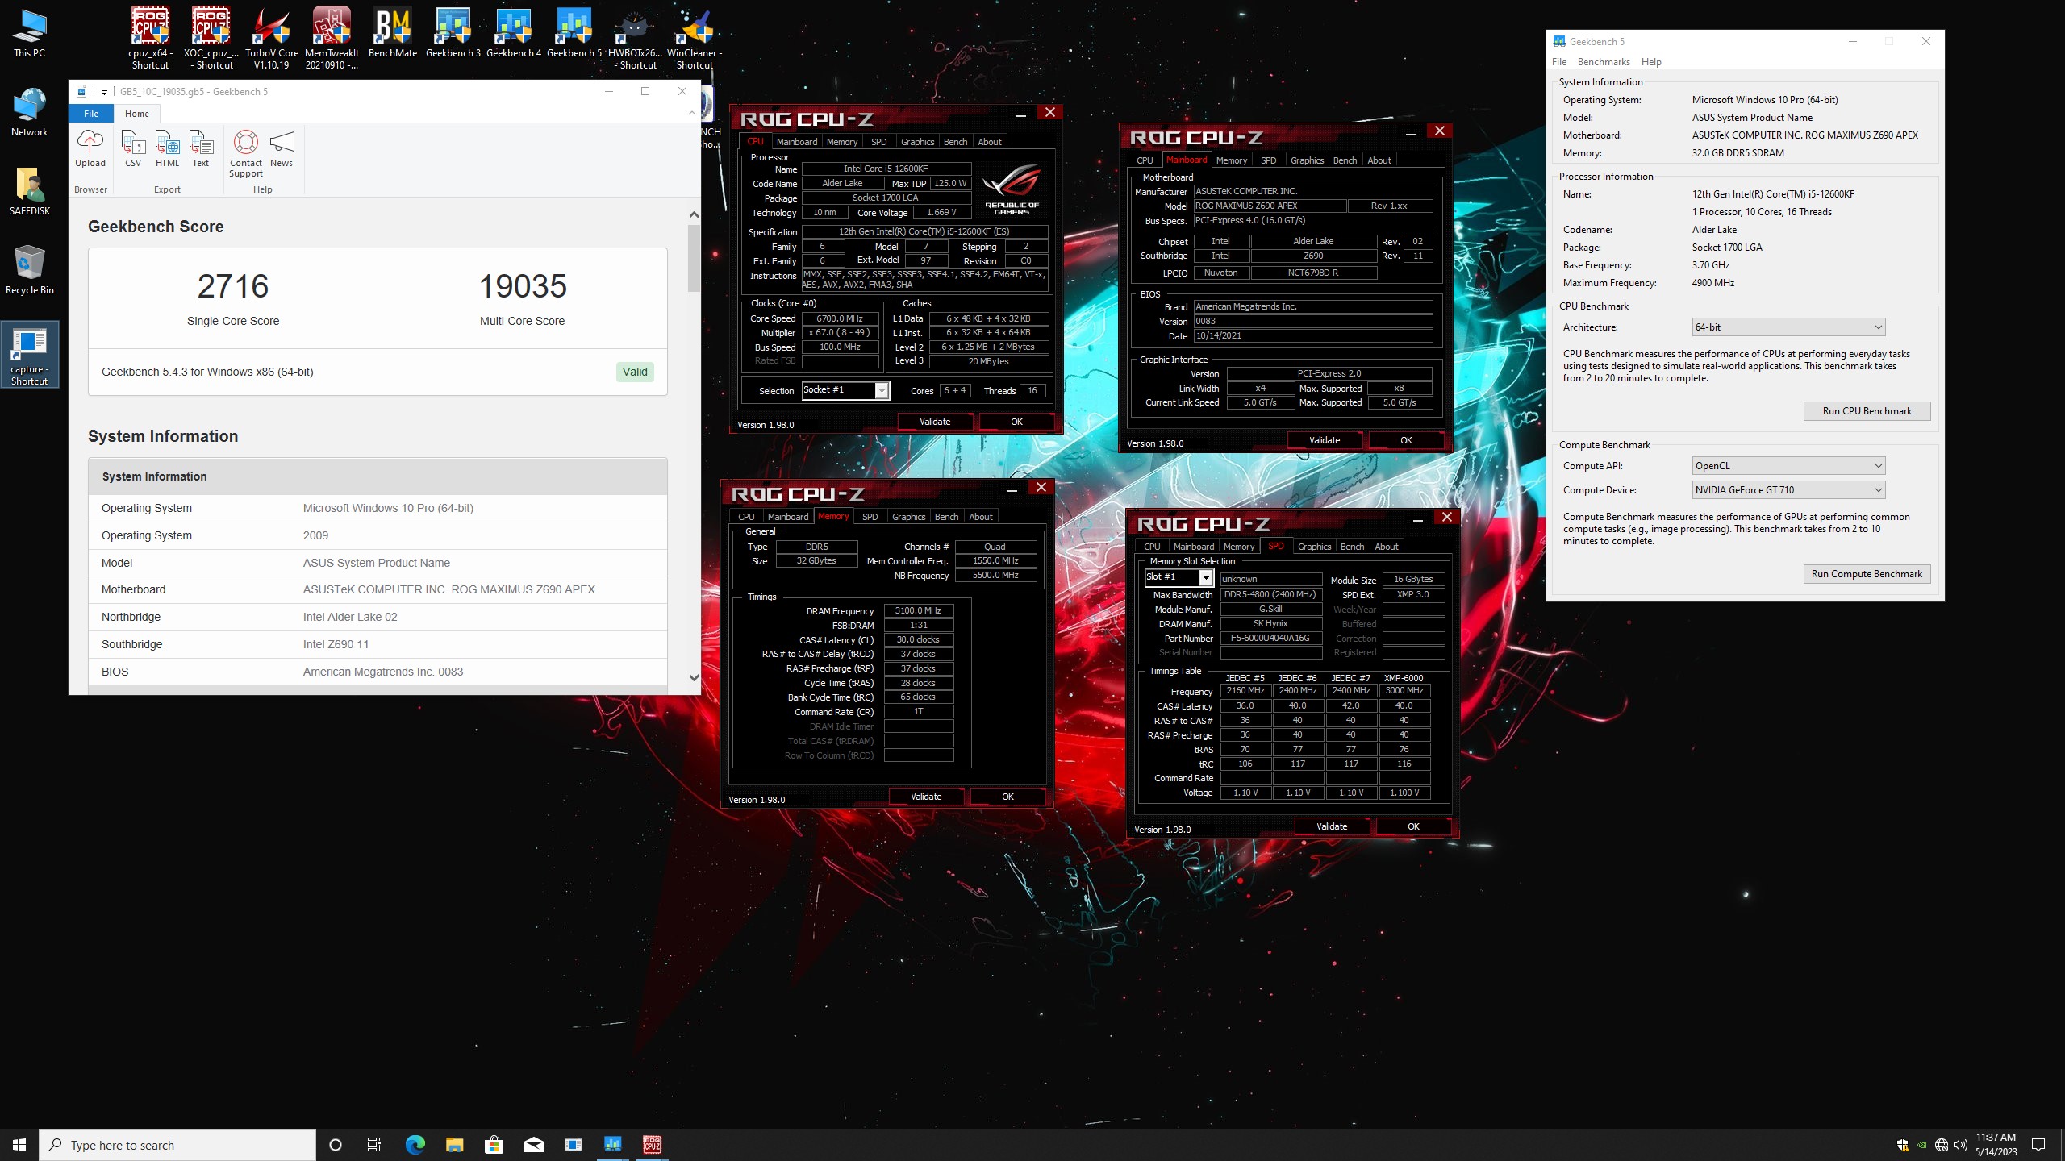Click OK in SPD tab CPU-Z window
Image resolution: width=2065 pixels, height=1161 pixels.
1413,826
